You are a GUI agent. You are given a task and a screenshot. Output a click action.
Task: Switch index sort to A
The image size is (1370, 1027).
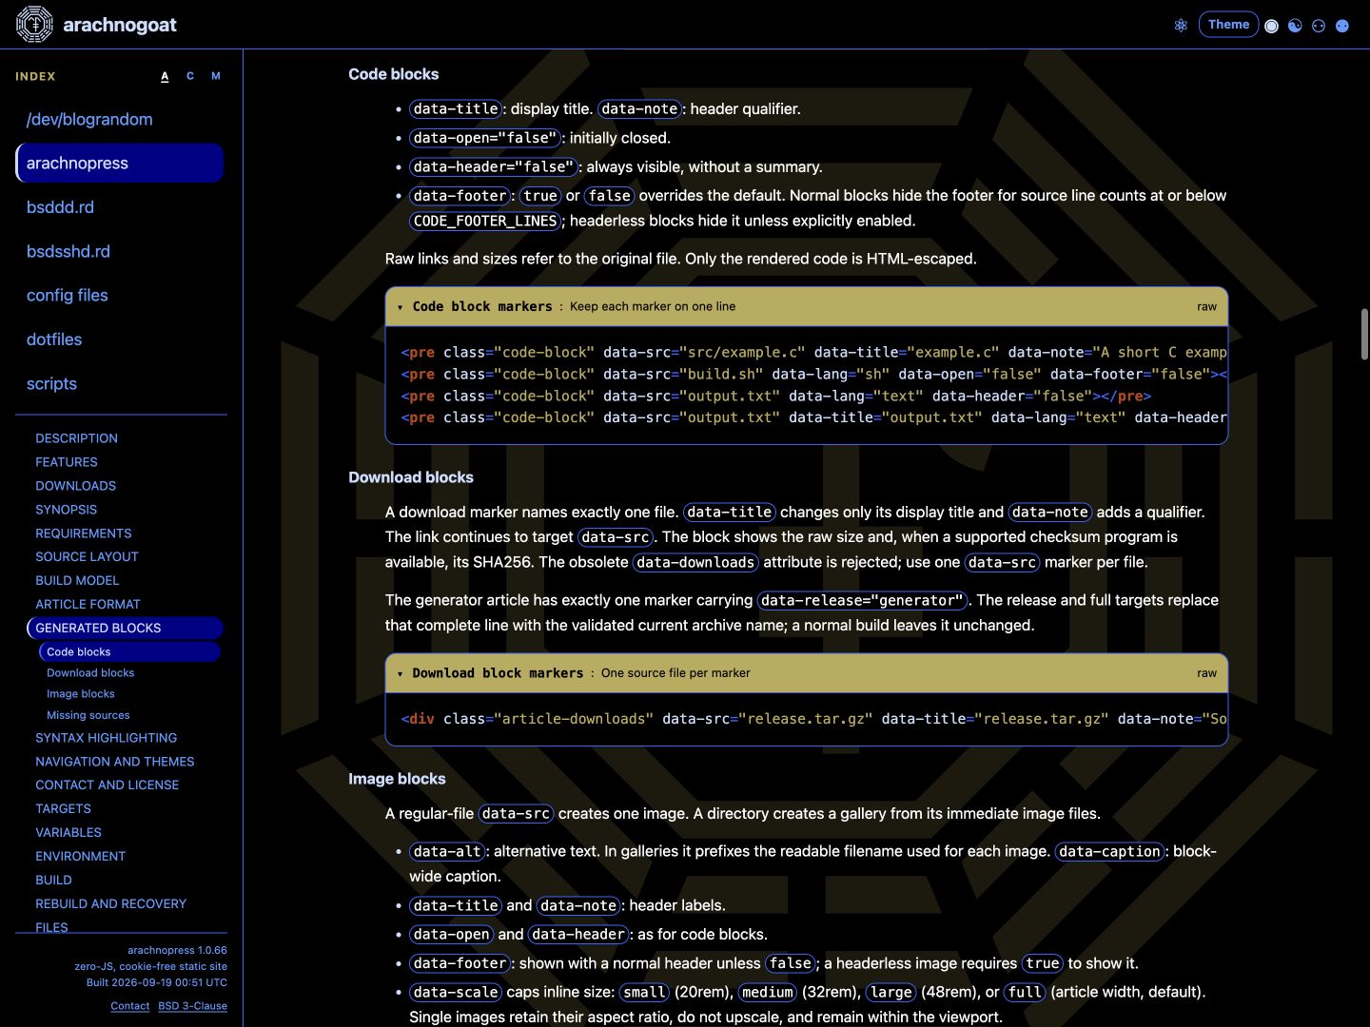(165, 76)
